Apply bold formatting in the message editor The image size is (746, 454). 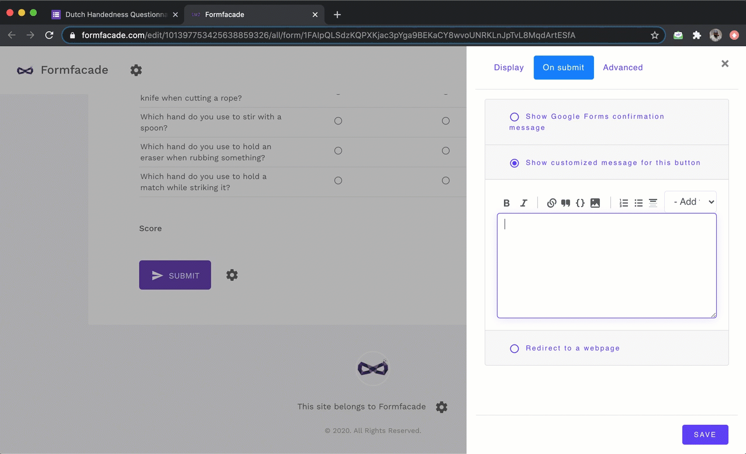tap(506, 202)
